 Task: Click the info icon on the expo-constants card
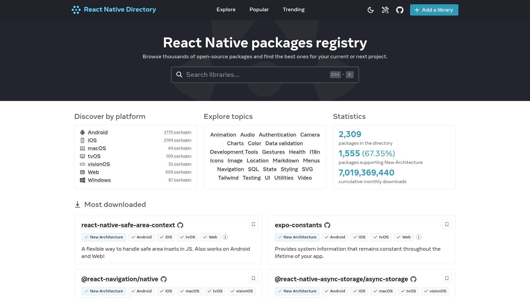[x=419, y=237]
